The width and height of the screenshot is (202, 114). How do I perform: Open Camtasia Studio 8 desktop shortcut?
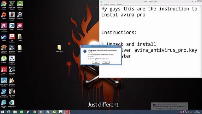pos(20,5)
